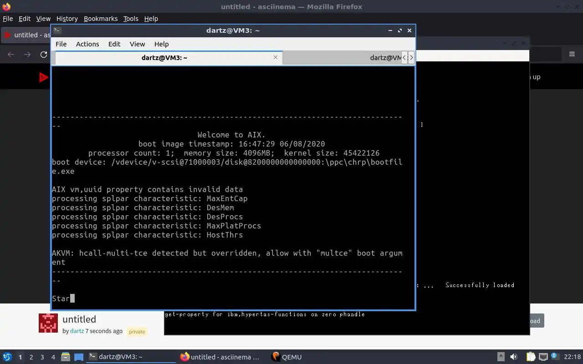Click the dartz user avatar image
The height and width of the screenshot is (364, 583).
tap(48, 323)
